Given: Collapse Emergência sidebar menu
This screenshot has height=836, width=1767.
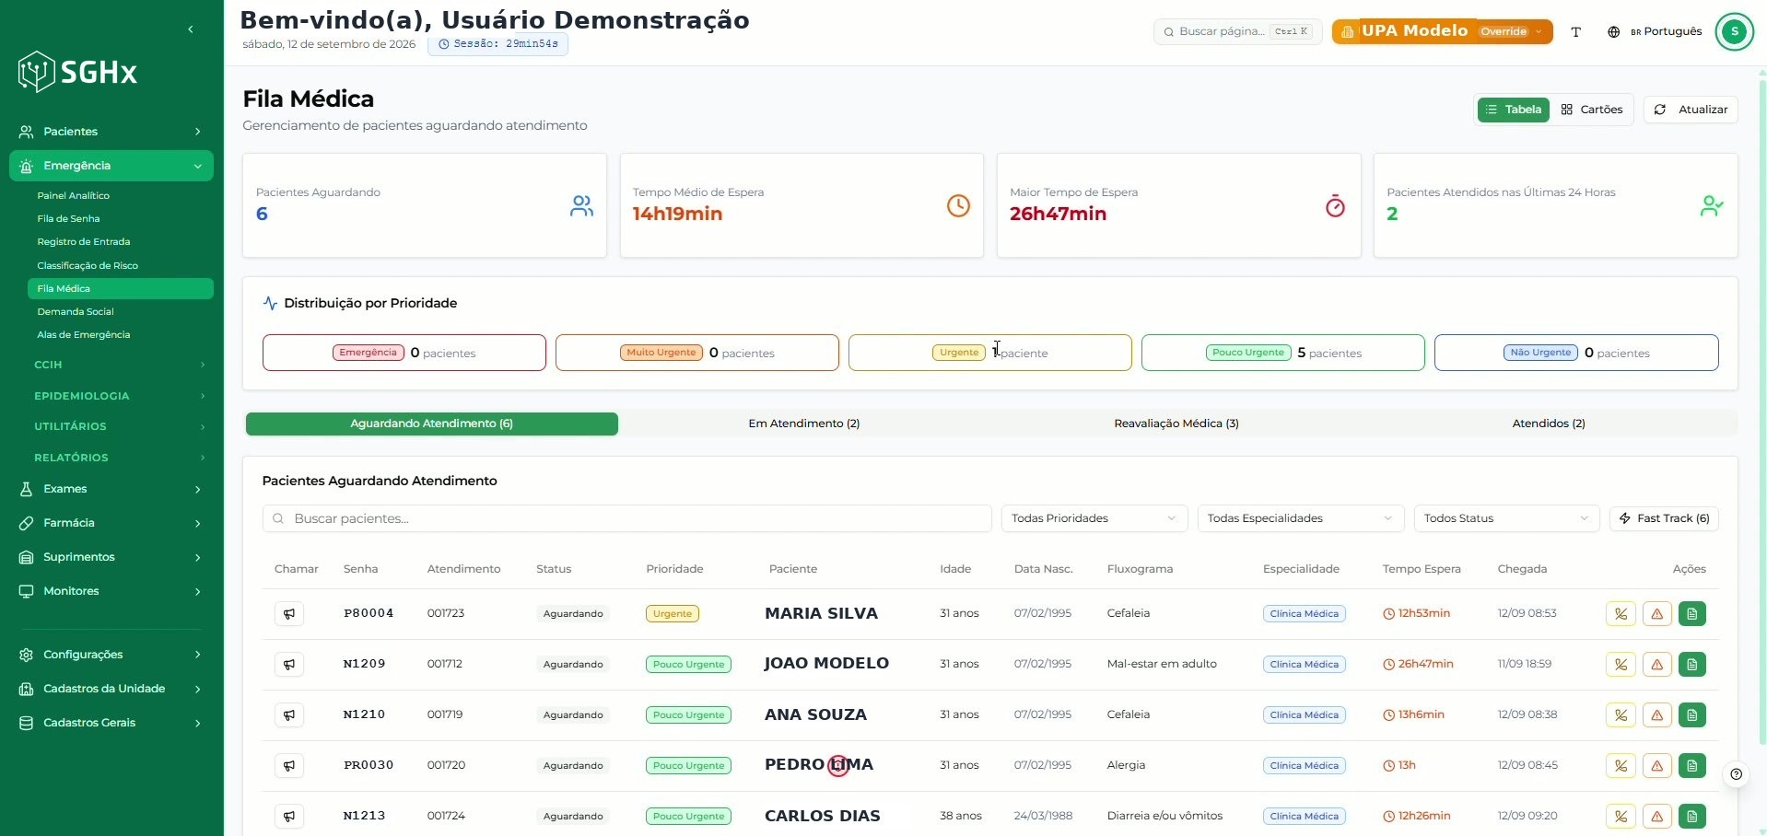Looking at the screenshot, I should point(111,166).
